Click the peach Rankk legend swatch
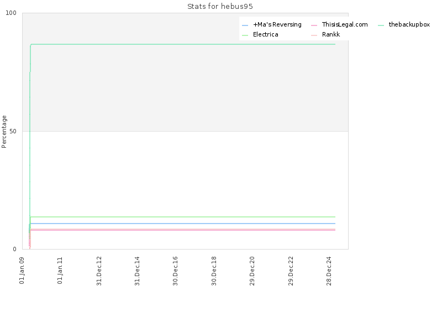Image resolution: width=442 pixels, height=332 pixels. click(314, 35)
